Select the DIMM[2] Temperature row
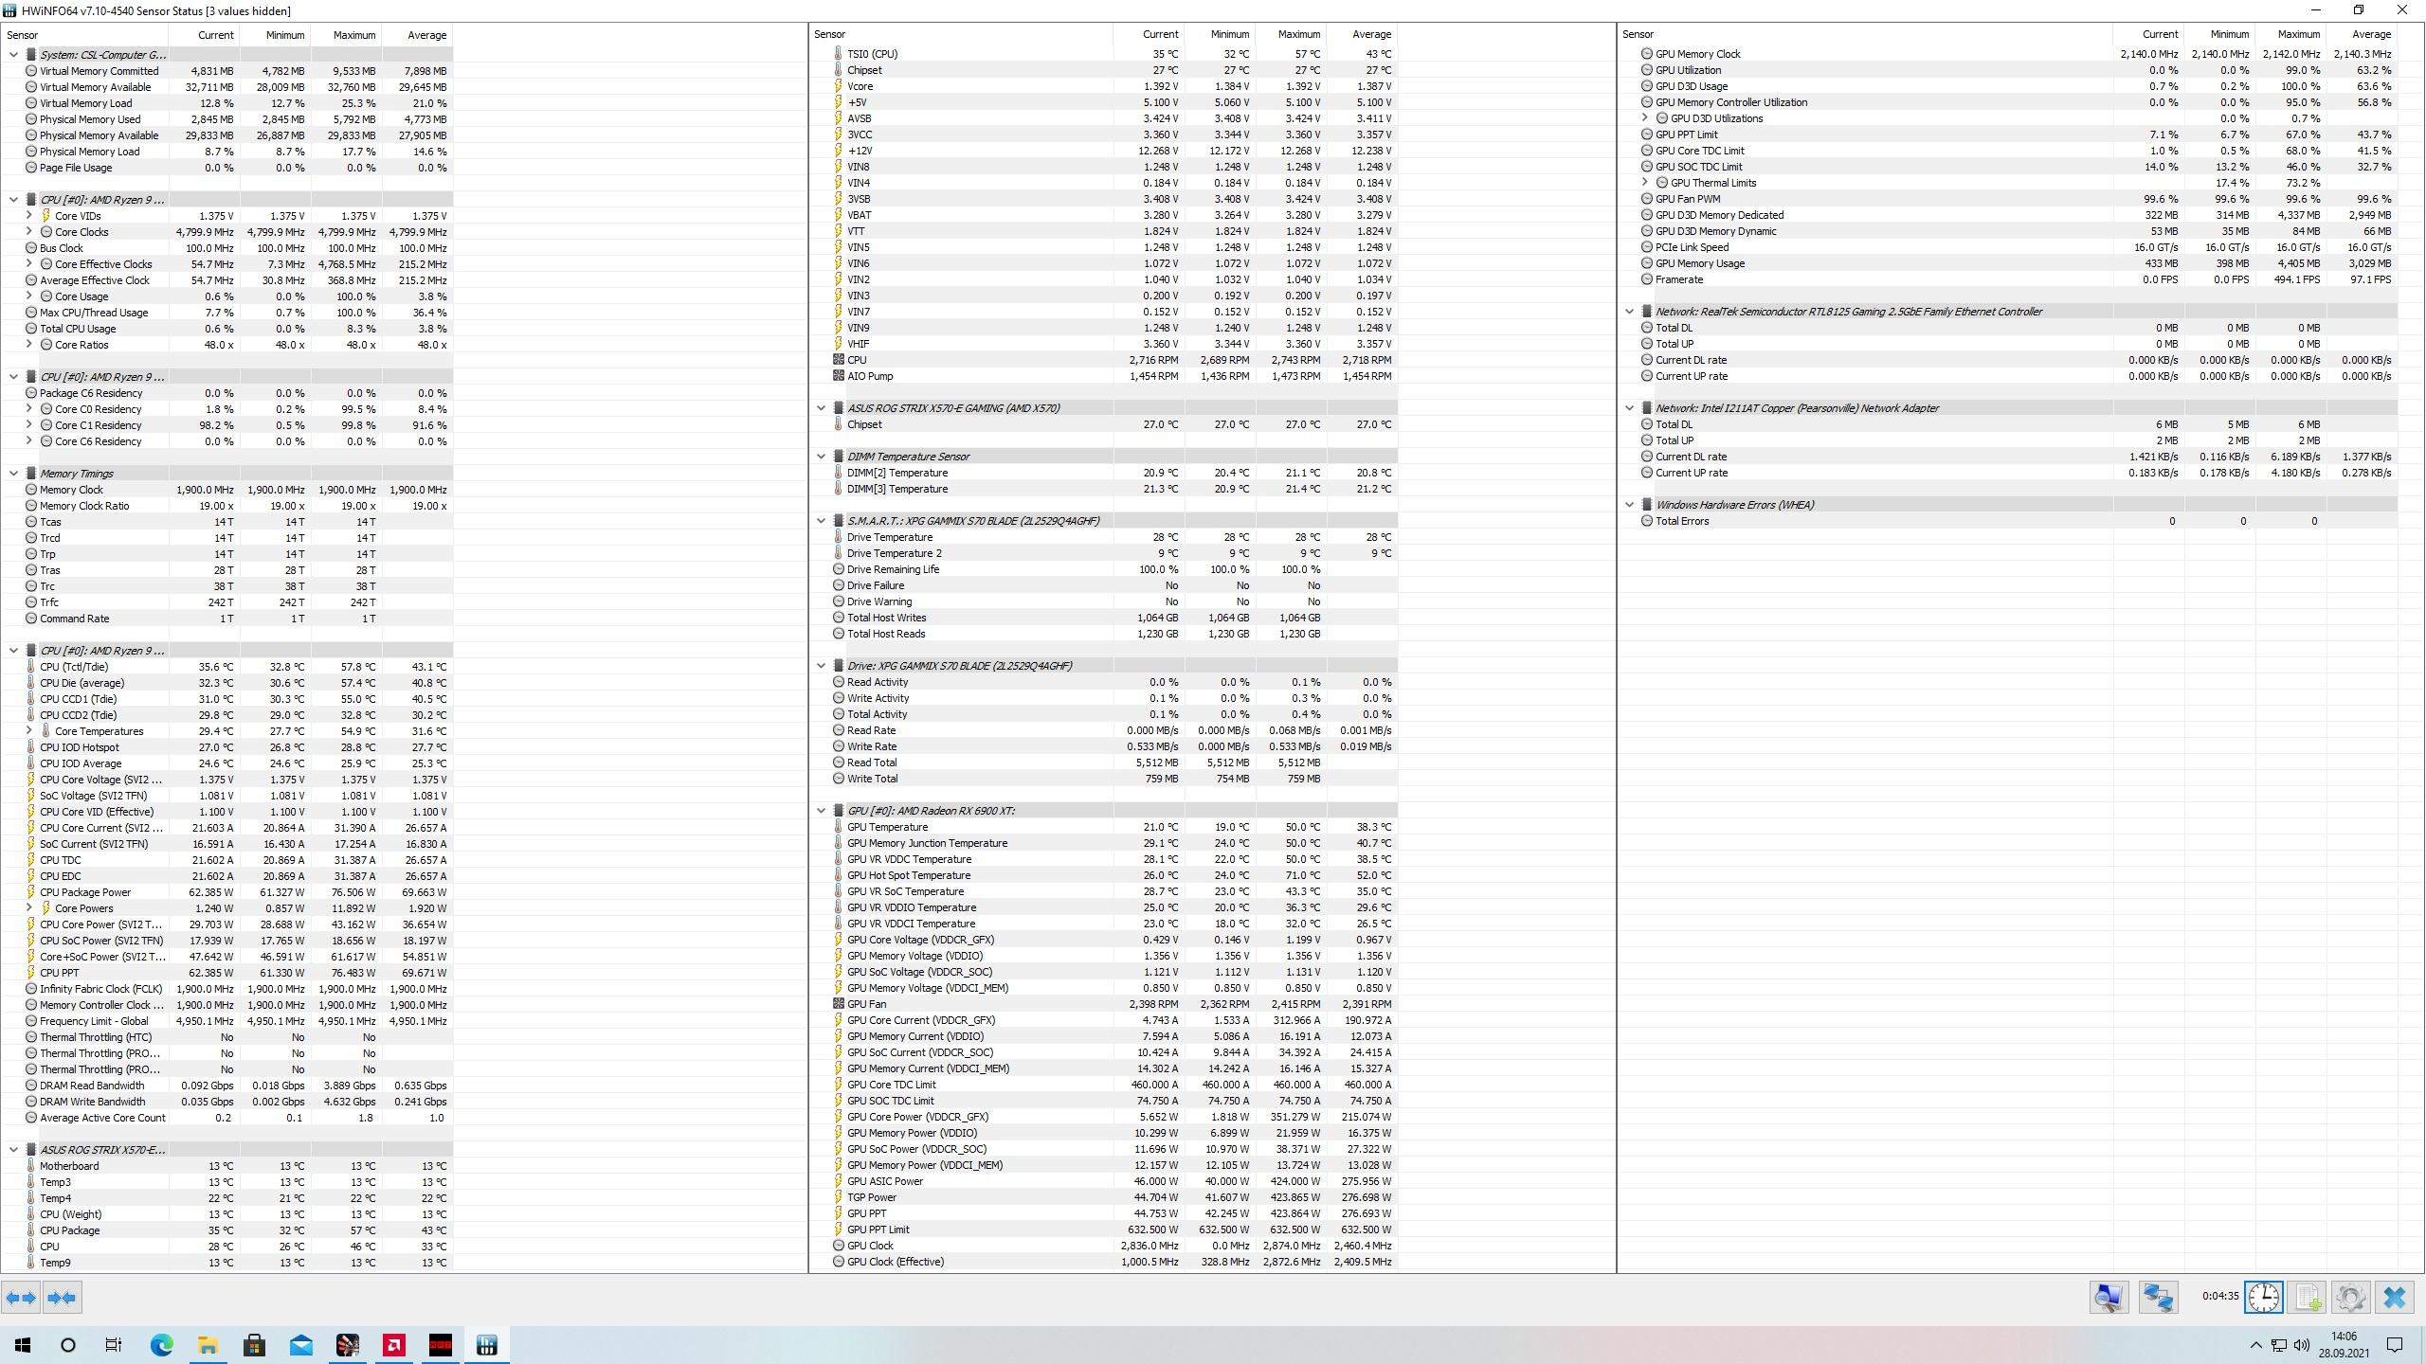This screenshot has width=2426, height=1364. (1105, 473)
